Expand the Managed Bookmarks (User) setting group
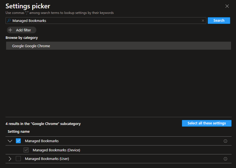This screenshot has width=236, height=168. 10,159
